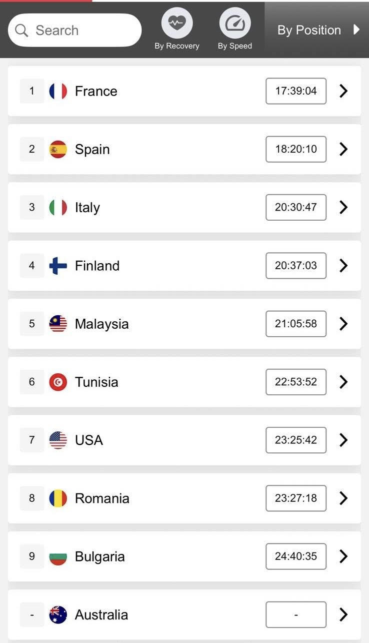
Task: Sort ranking using By Recovery heart icon
Action: pos(176,24)
